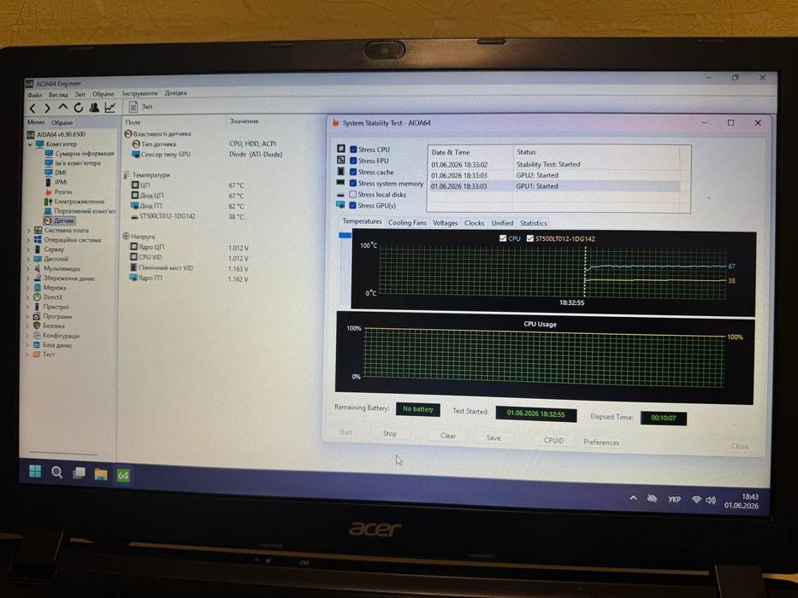Switch to the Обране sidebar tab
This screenshot has width=798, height=598.
coord(62,122)
